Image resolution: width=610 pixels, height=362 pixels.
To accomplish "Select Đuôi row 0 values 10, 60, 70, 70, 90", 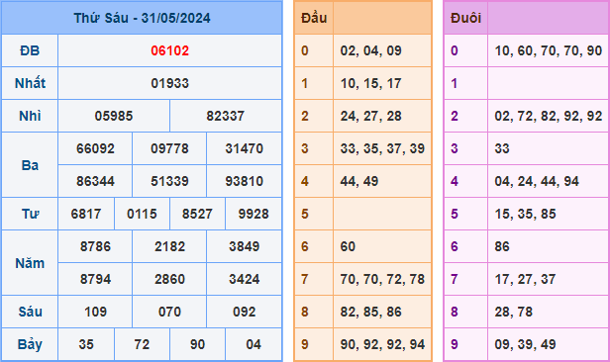I will coord(549,50).
